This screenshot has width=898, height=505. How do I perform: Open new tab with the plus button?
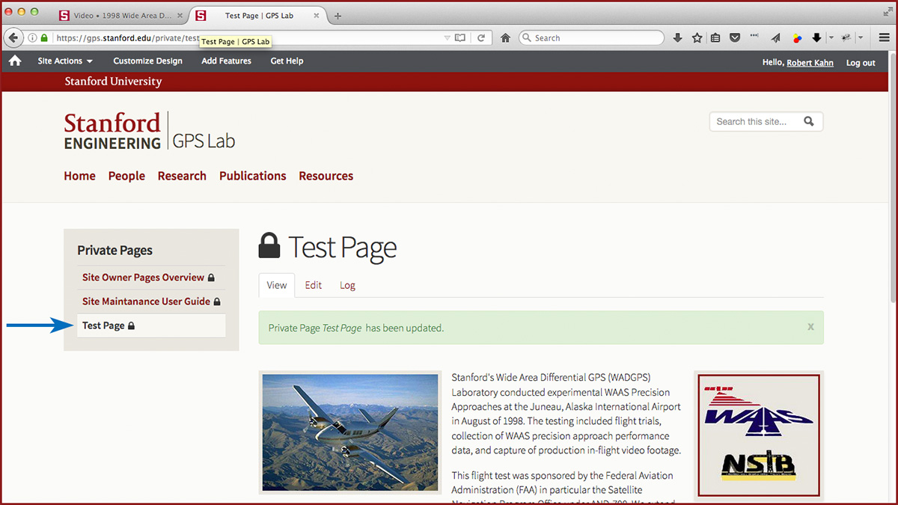point(338,16)
